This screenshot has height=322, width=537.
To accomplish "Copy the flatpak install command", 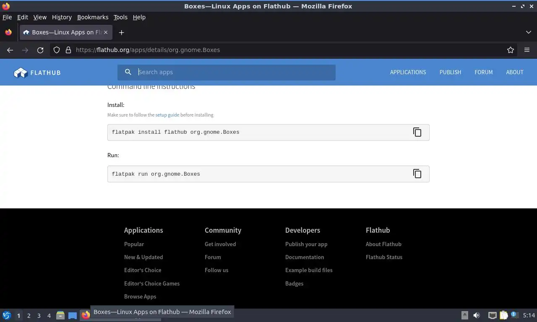I will (x=417, y=132).
